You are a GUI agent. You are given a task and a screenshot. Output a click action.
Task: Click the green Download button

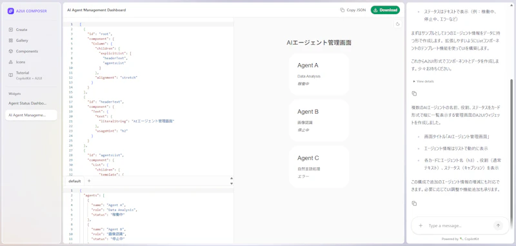pos(385,10)
